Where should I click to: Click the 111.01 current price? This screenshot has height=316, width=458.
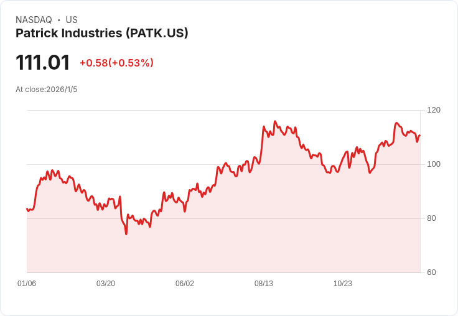(x=43, y=62)
